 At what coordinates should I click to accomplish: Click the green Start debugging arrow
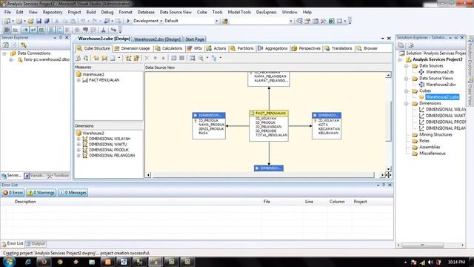pos(128,21)
